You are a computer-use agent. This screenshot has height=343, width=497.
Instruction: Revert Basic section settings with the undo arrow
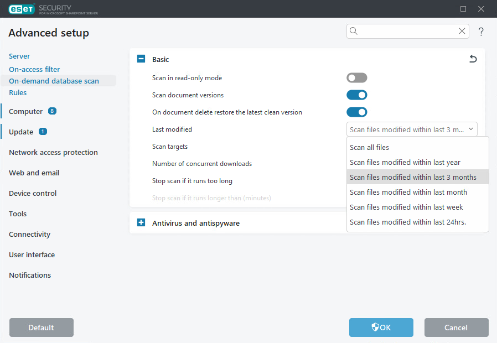pos(473,58)
